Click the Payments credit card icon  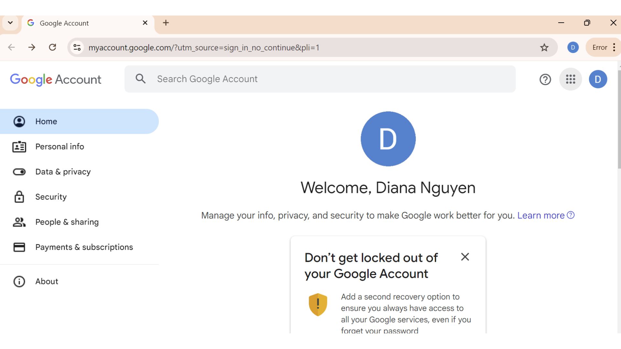pyautogui.click(x=19, y=247)
